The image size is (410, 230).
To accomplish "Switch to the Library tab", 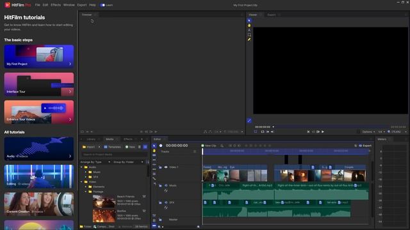I will pyautogui.click(x=91, y=139).
